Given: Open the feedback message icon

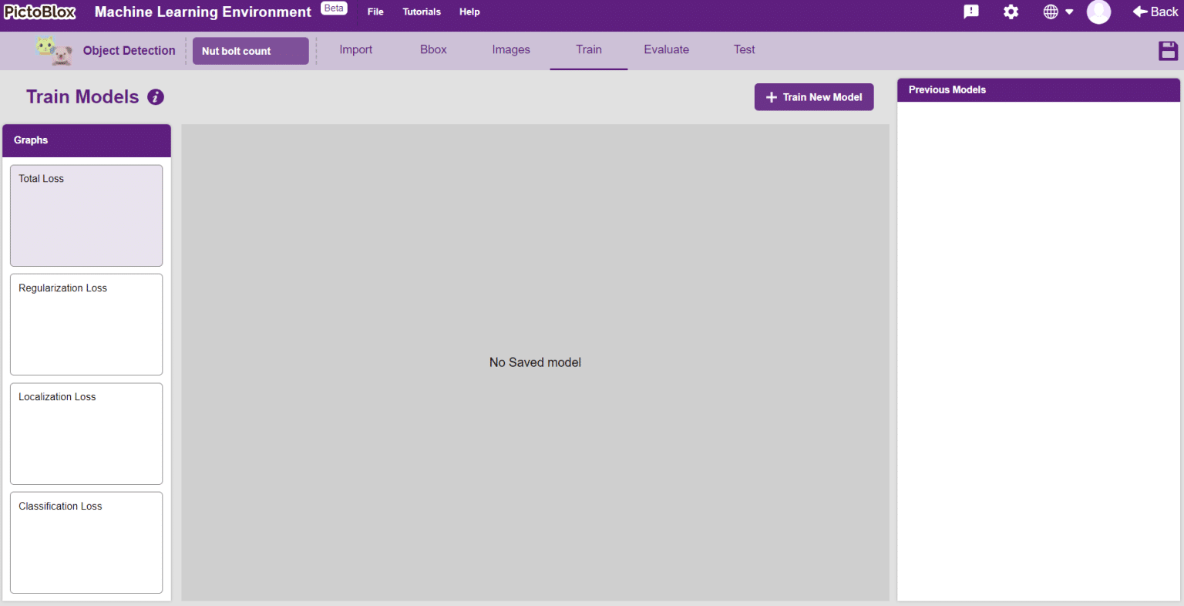Looking at the screenshot, I should [x=971, y=12].
